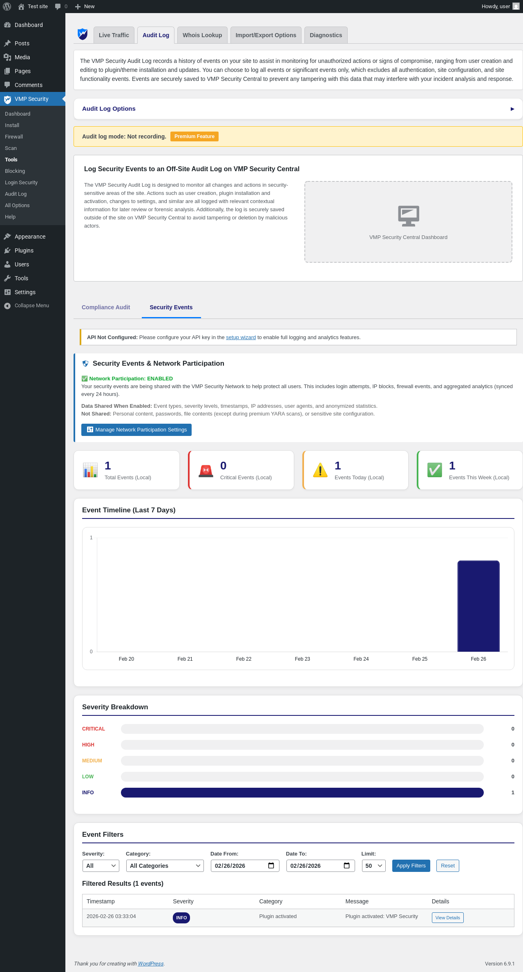Viewport: 523px width, 972px height.
Task: Switch to the Diagnostics tab
Action: [326, 35]
